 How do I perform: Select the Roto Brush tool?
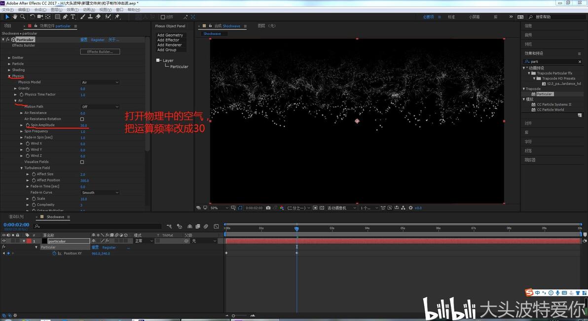pos(108,17)
